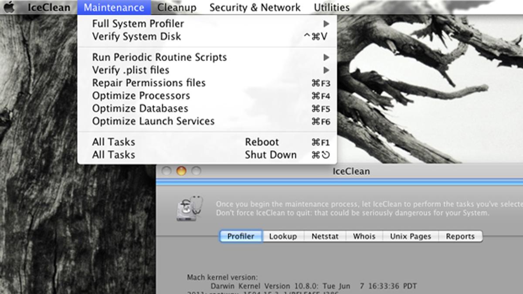Open the Utilities menu
523x294 pixels.
click(x=331, y=7)
